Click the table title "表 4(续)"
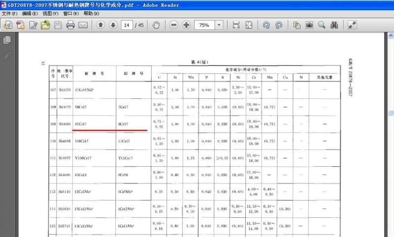The image size is (394, 237). [199, 62]
